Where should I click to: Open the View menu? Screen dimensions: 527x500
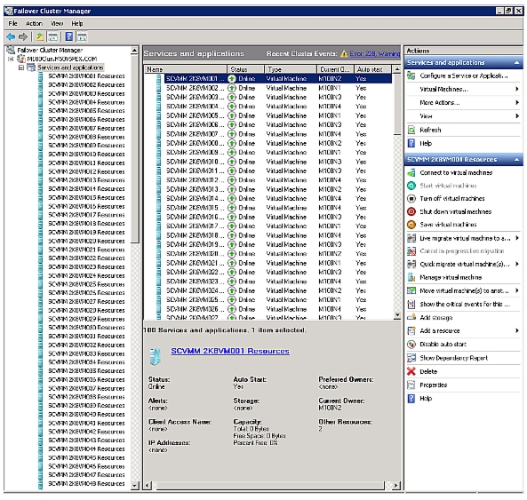point(57,23)
